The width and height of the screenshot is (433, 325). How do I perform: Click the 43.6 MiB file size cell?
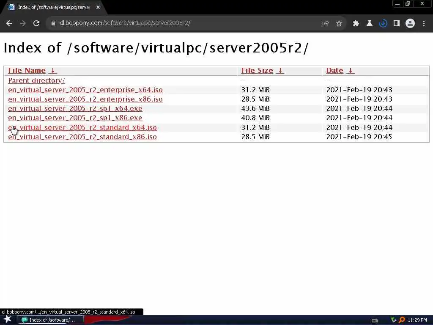[255, 109]
